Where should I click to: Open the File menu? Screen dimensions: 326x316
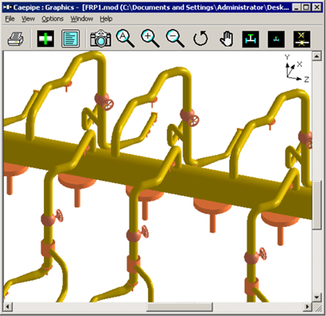10,19
